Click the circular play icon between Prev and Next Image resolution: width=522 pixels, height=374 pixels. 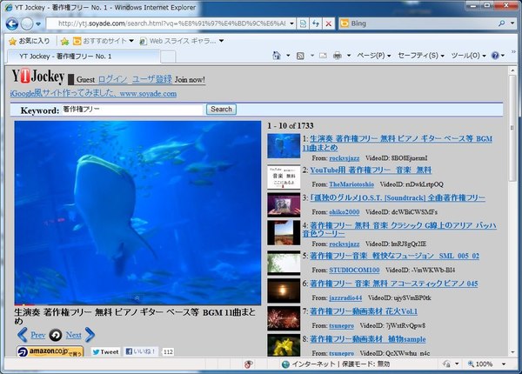coord(56,335)
